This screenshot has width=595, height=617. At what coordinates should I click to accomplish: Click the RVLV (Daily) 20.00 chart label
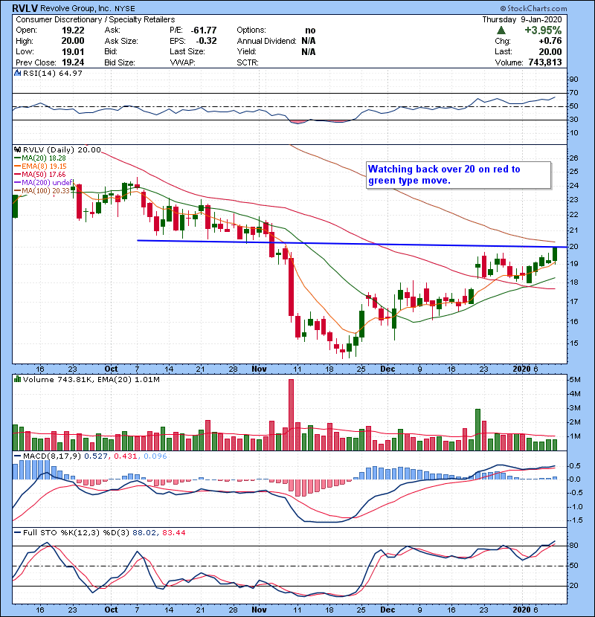62,150
